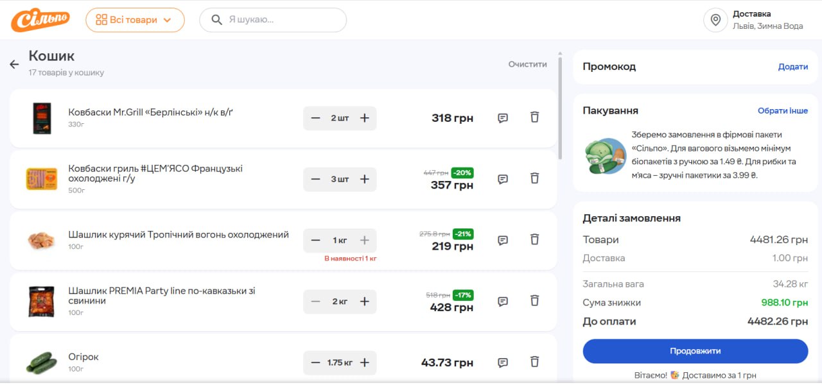Click the До оплати total 4482.26 грн
The image size is (822, 385).
coord(778,321)
